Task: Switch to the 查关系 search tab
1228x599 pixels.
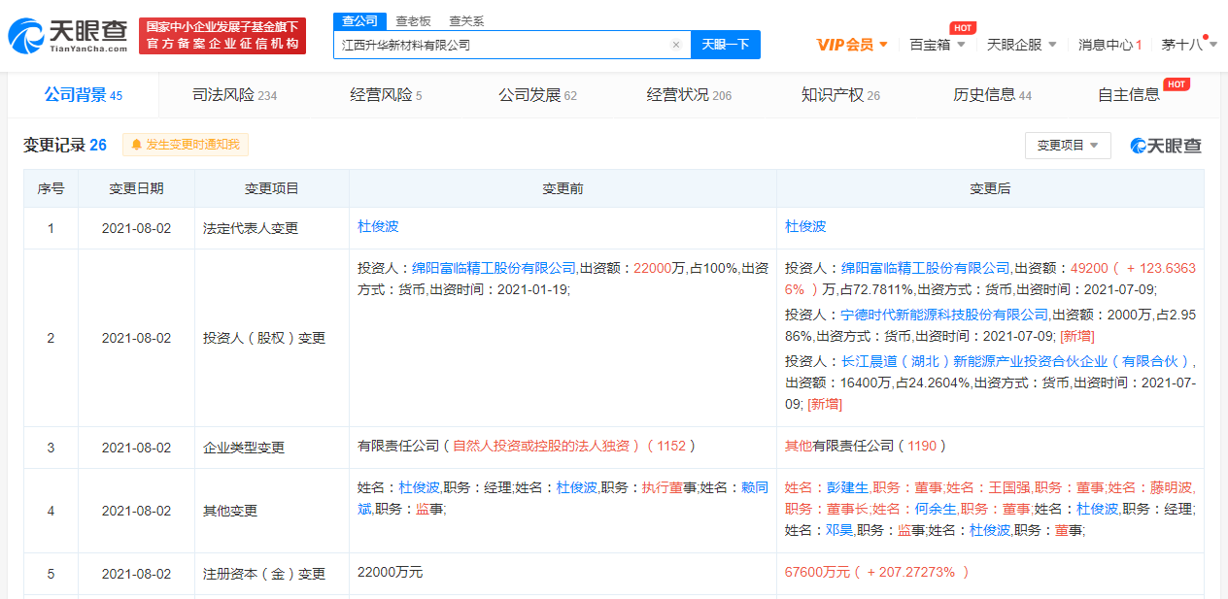Action: (466, 20)
